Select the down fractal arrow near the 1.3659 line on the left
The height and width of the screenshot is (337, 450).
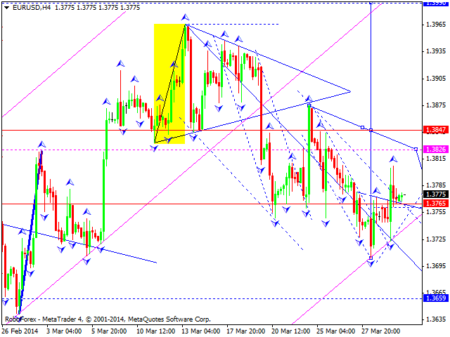(x=5, y=301)
